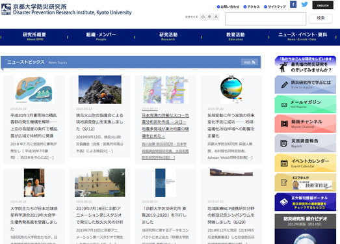The width and height of the screenshot is (340, 244).
Task: Open the 京大新刊情報ポータル banner
Action: tap(306, 202)
